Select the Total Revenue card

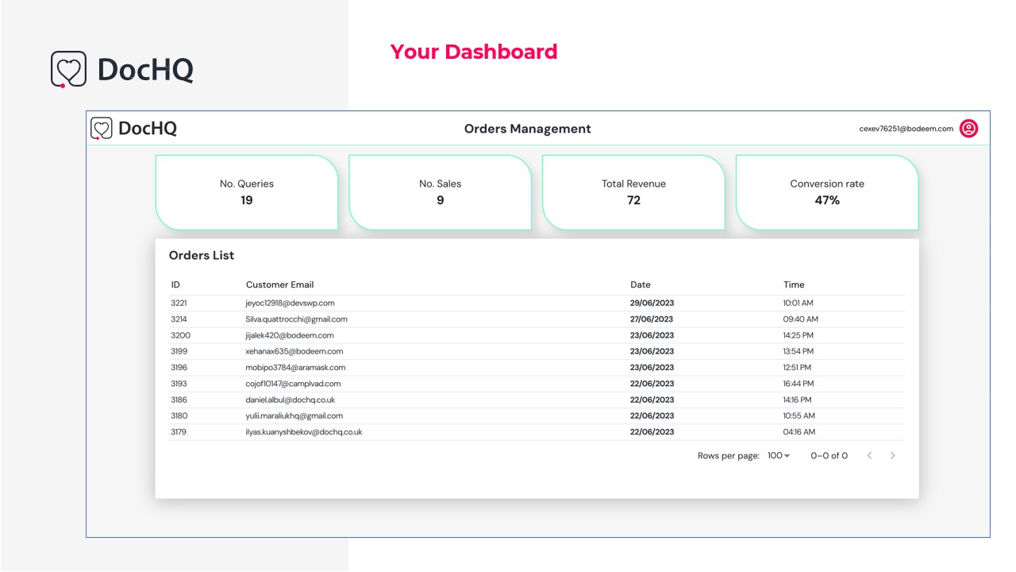pos(633,192)
